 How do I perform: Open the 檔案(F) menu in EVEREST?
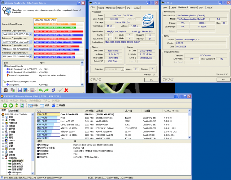pos(5,101)
